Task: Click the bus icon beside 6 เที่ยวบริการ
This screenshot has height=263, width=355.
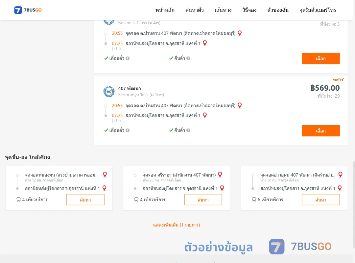Action: tap(254, 200)
